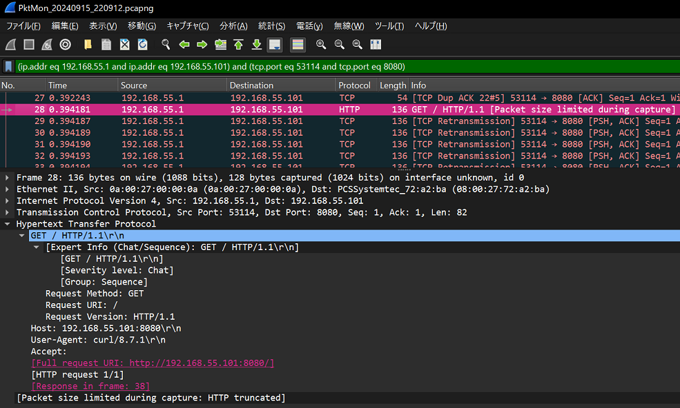Stop the running capture

29,45
